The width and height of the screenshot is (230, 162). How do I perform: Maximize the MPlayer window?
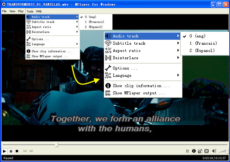pyautogui.click(x=220, y=4)
